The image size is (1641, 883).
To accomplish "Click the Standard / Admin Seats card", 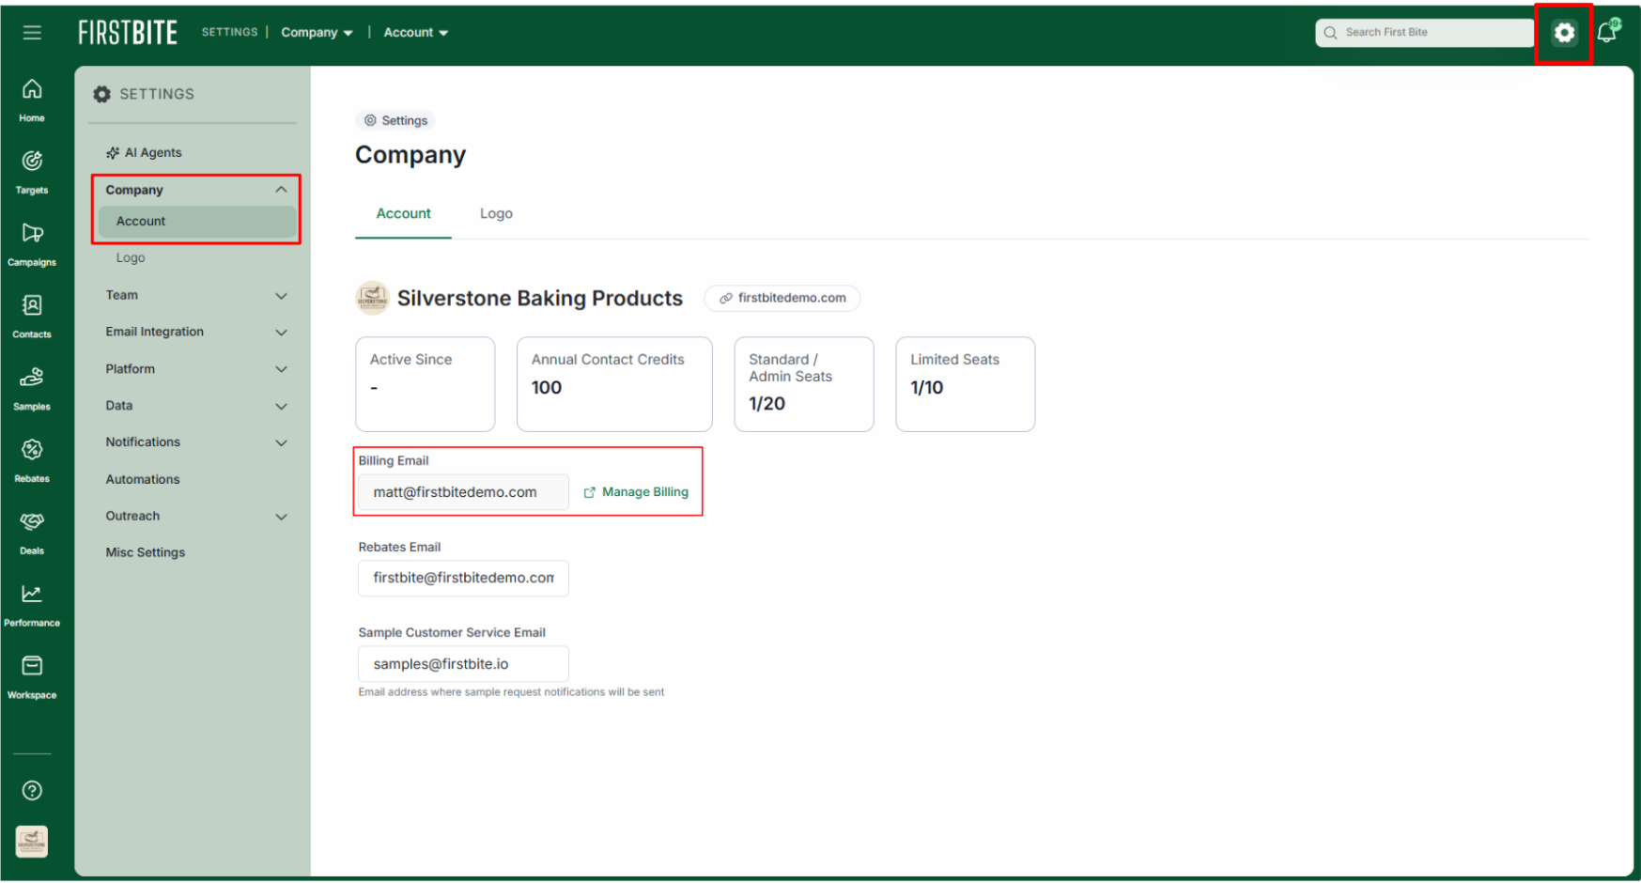I will (804, 384).
